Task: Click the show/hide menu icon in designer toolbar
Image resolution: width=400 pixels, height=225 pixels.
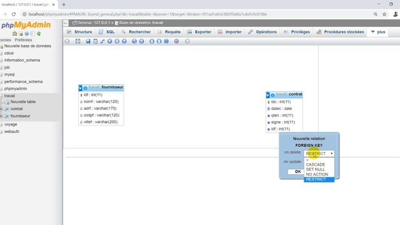Action: 67,41
